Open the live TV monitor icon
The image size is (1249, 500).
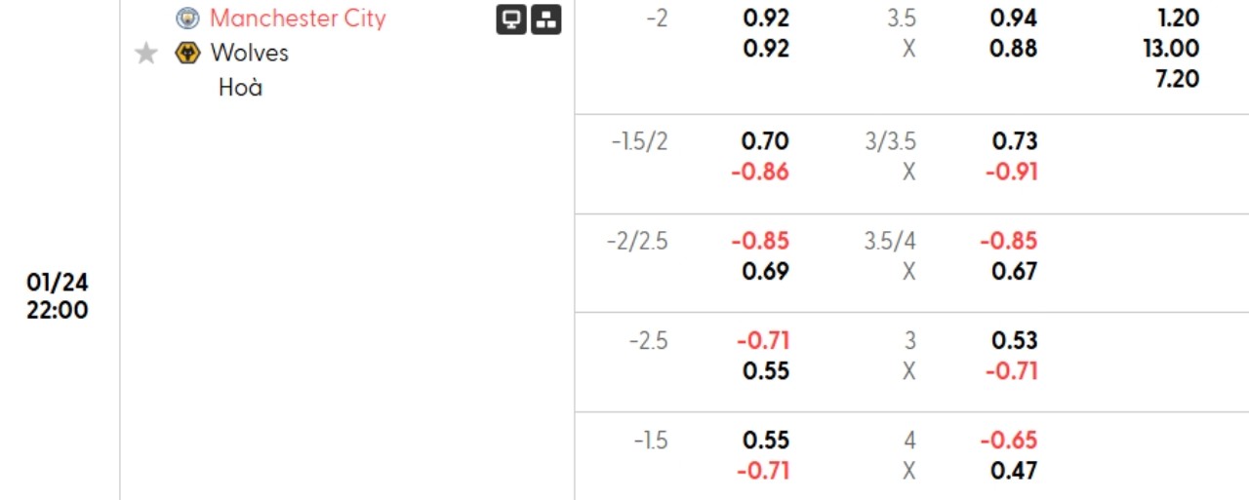pyautogui.click(x=511, y=19)
